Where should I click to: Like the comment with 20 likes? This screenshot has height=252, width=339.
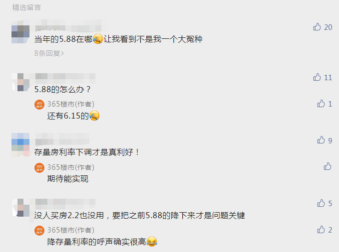[x=317, y=27]
